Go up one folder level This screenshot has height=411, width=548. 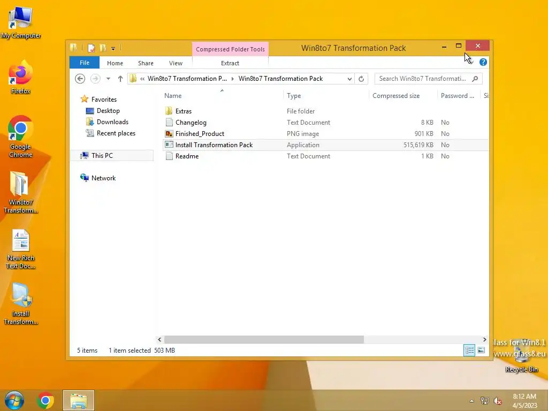[120, 79]
